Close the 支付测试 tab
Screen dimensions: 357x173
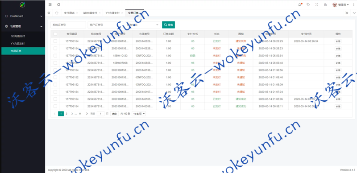(77, 13)
